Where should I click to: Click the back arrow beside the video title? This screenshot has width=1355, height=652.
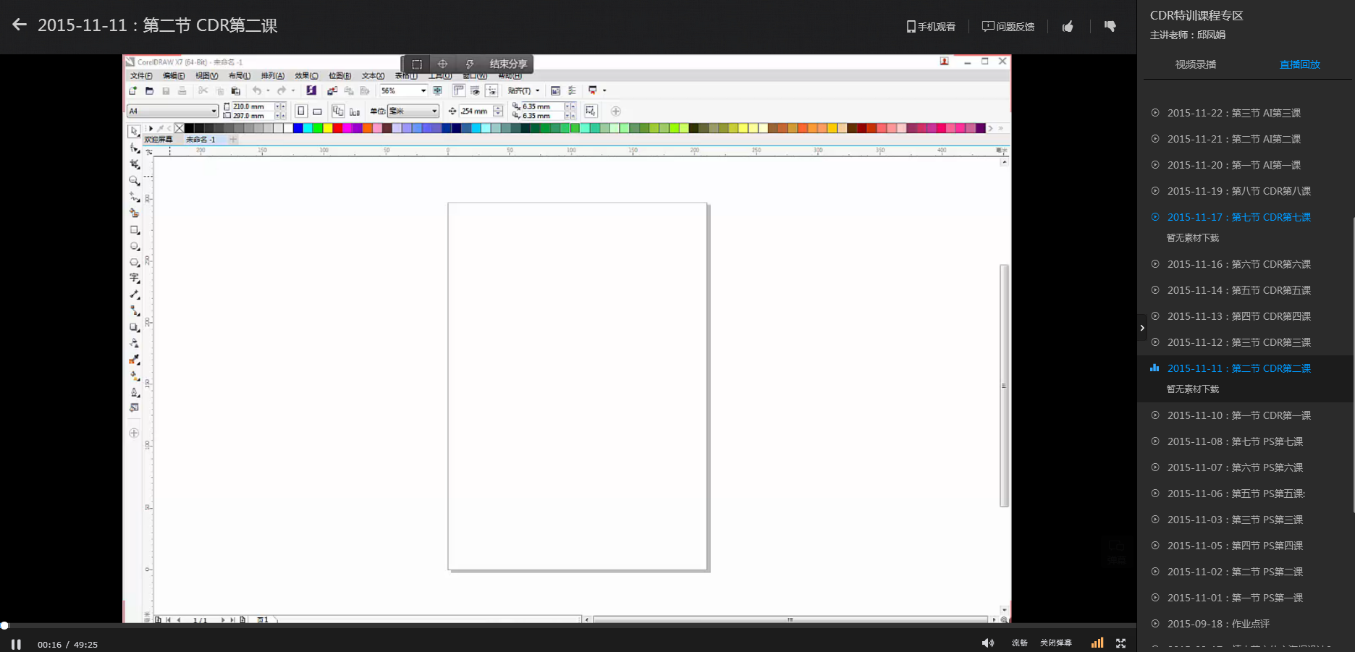point(20,25)
